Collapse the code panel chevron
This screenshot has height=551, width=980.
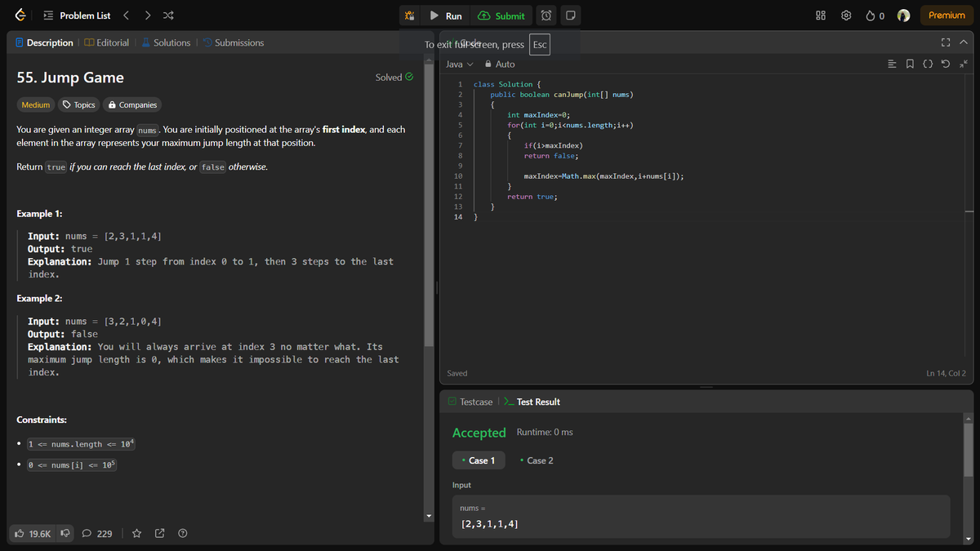tap(964, 42)
